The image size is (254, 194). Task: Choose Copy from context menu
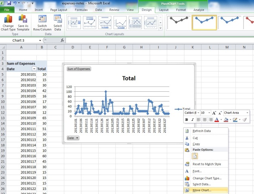coord(206,144)
